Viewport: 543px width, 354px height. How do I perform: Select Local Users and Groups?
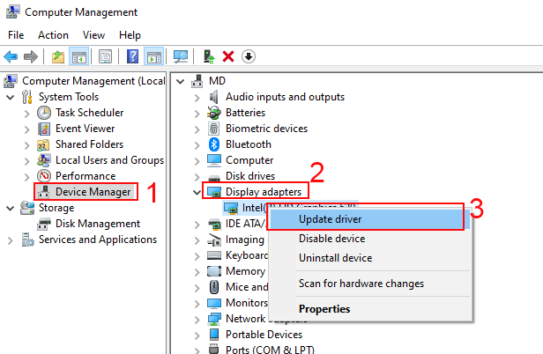(109, 160)
